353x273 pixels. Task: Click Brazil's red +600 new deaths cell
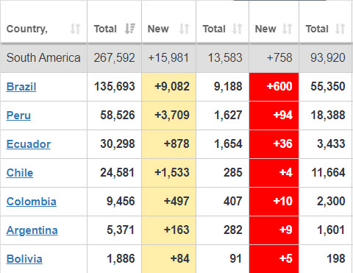tap(274, 87)
